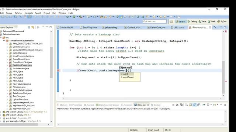The image size is (236, 132).
Task: Open the Properties view tab
Action: [76, 105]
